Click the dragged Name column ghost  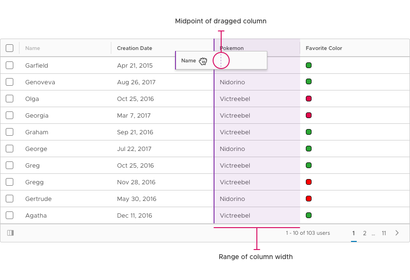click(x=221, y=60)
